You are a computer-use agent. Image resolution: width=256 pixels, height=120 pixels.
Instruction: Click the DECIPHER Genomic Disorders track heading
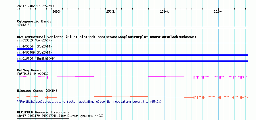pyautogui.click(x=43, y=112)
